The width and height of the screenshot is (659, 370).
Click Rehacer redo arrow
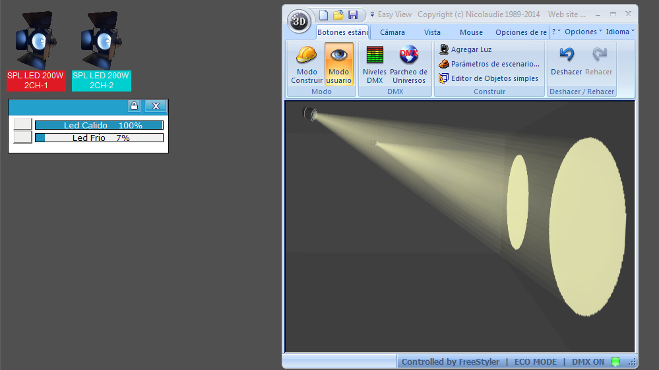click(599, 61)
